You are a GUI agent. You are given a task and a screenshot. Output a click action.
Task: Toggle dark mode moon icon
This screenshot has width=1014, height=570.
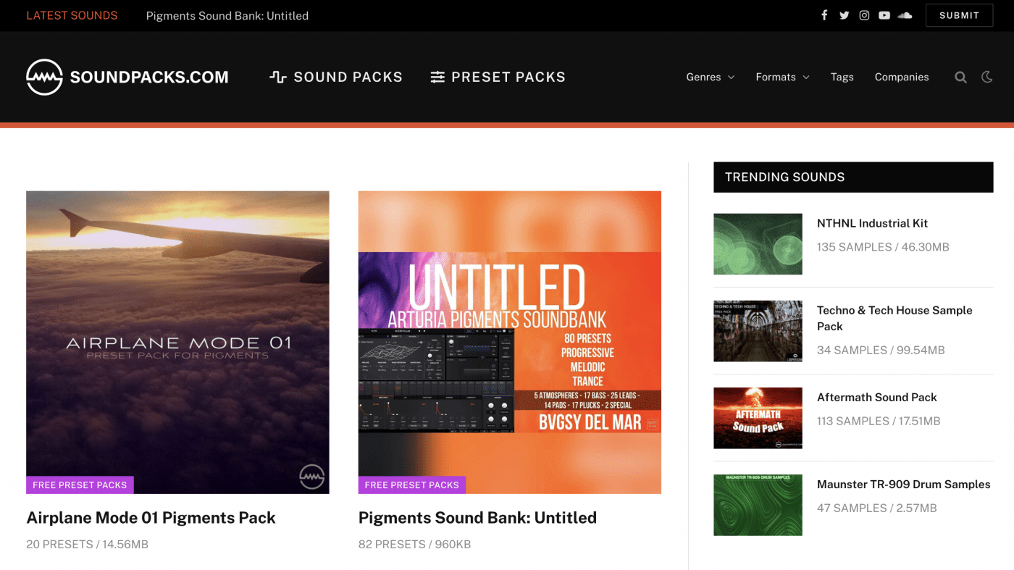986,77
